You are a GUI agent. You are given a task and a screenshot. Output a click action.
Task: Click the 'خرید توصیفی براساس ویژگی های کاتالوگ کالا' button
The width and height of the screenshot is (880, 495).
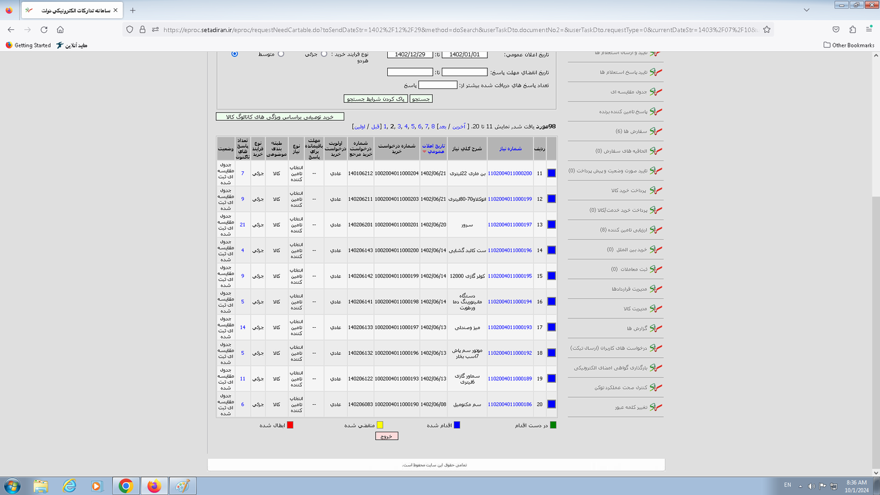pos(280,117)
